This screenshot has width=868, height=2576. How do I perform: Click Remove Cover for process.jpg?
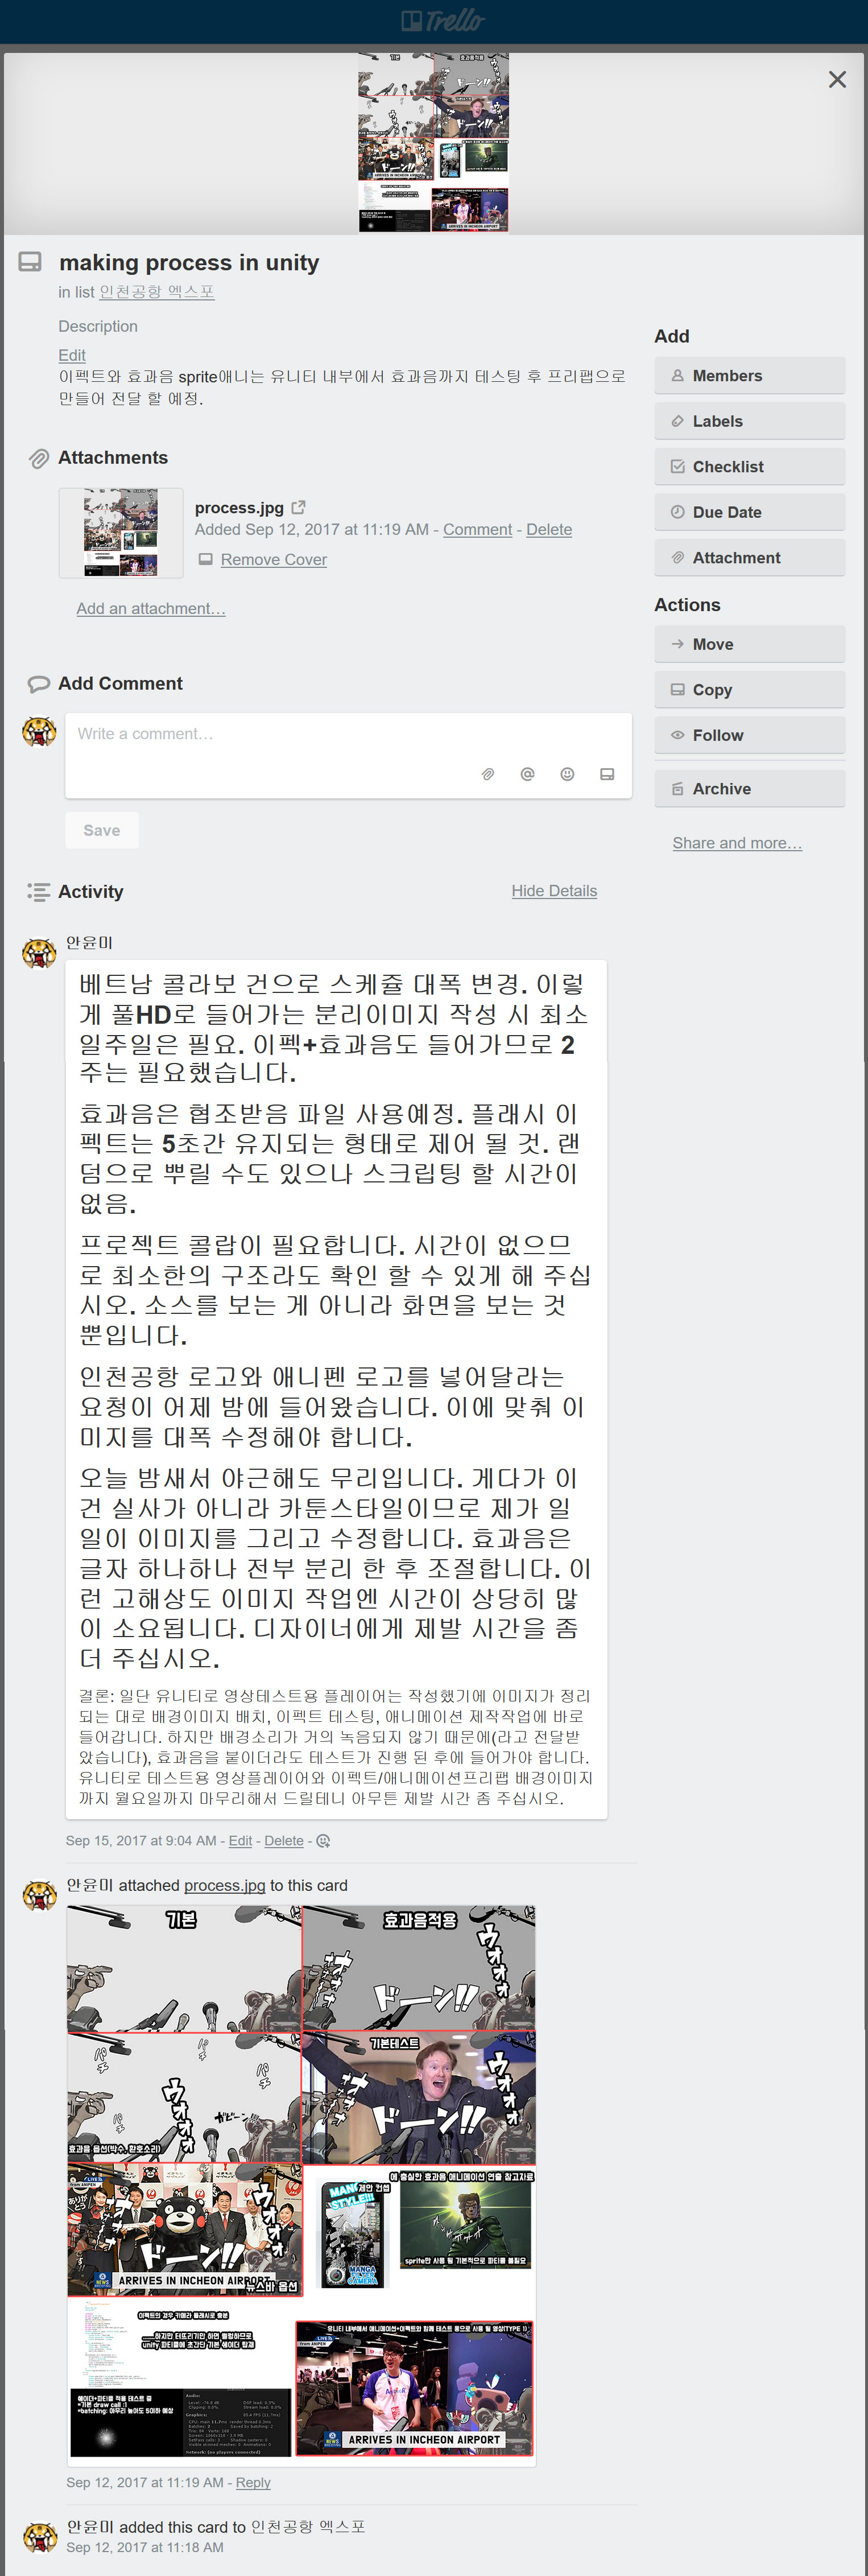(273, 560)
